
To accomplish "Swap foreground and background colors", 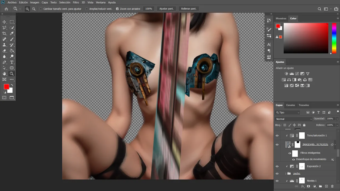I will 12,85.
